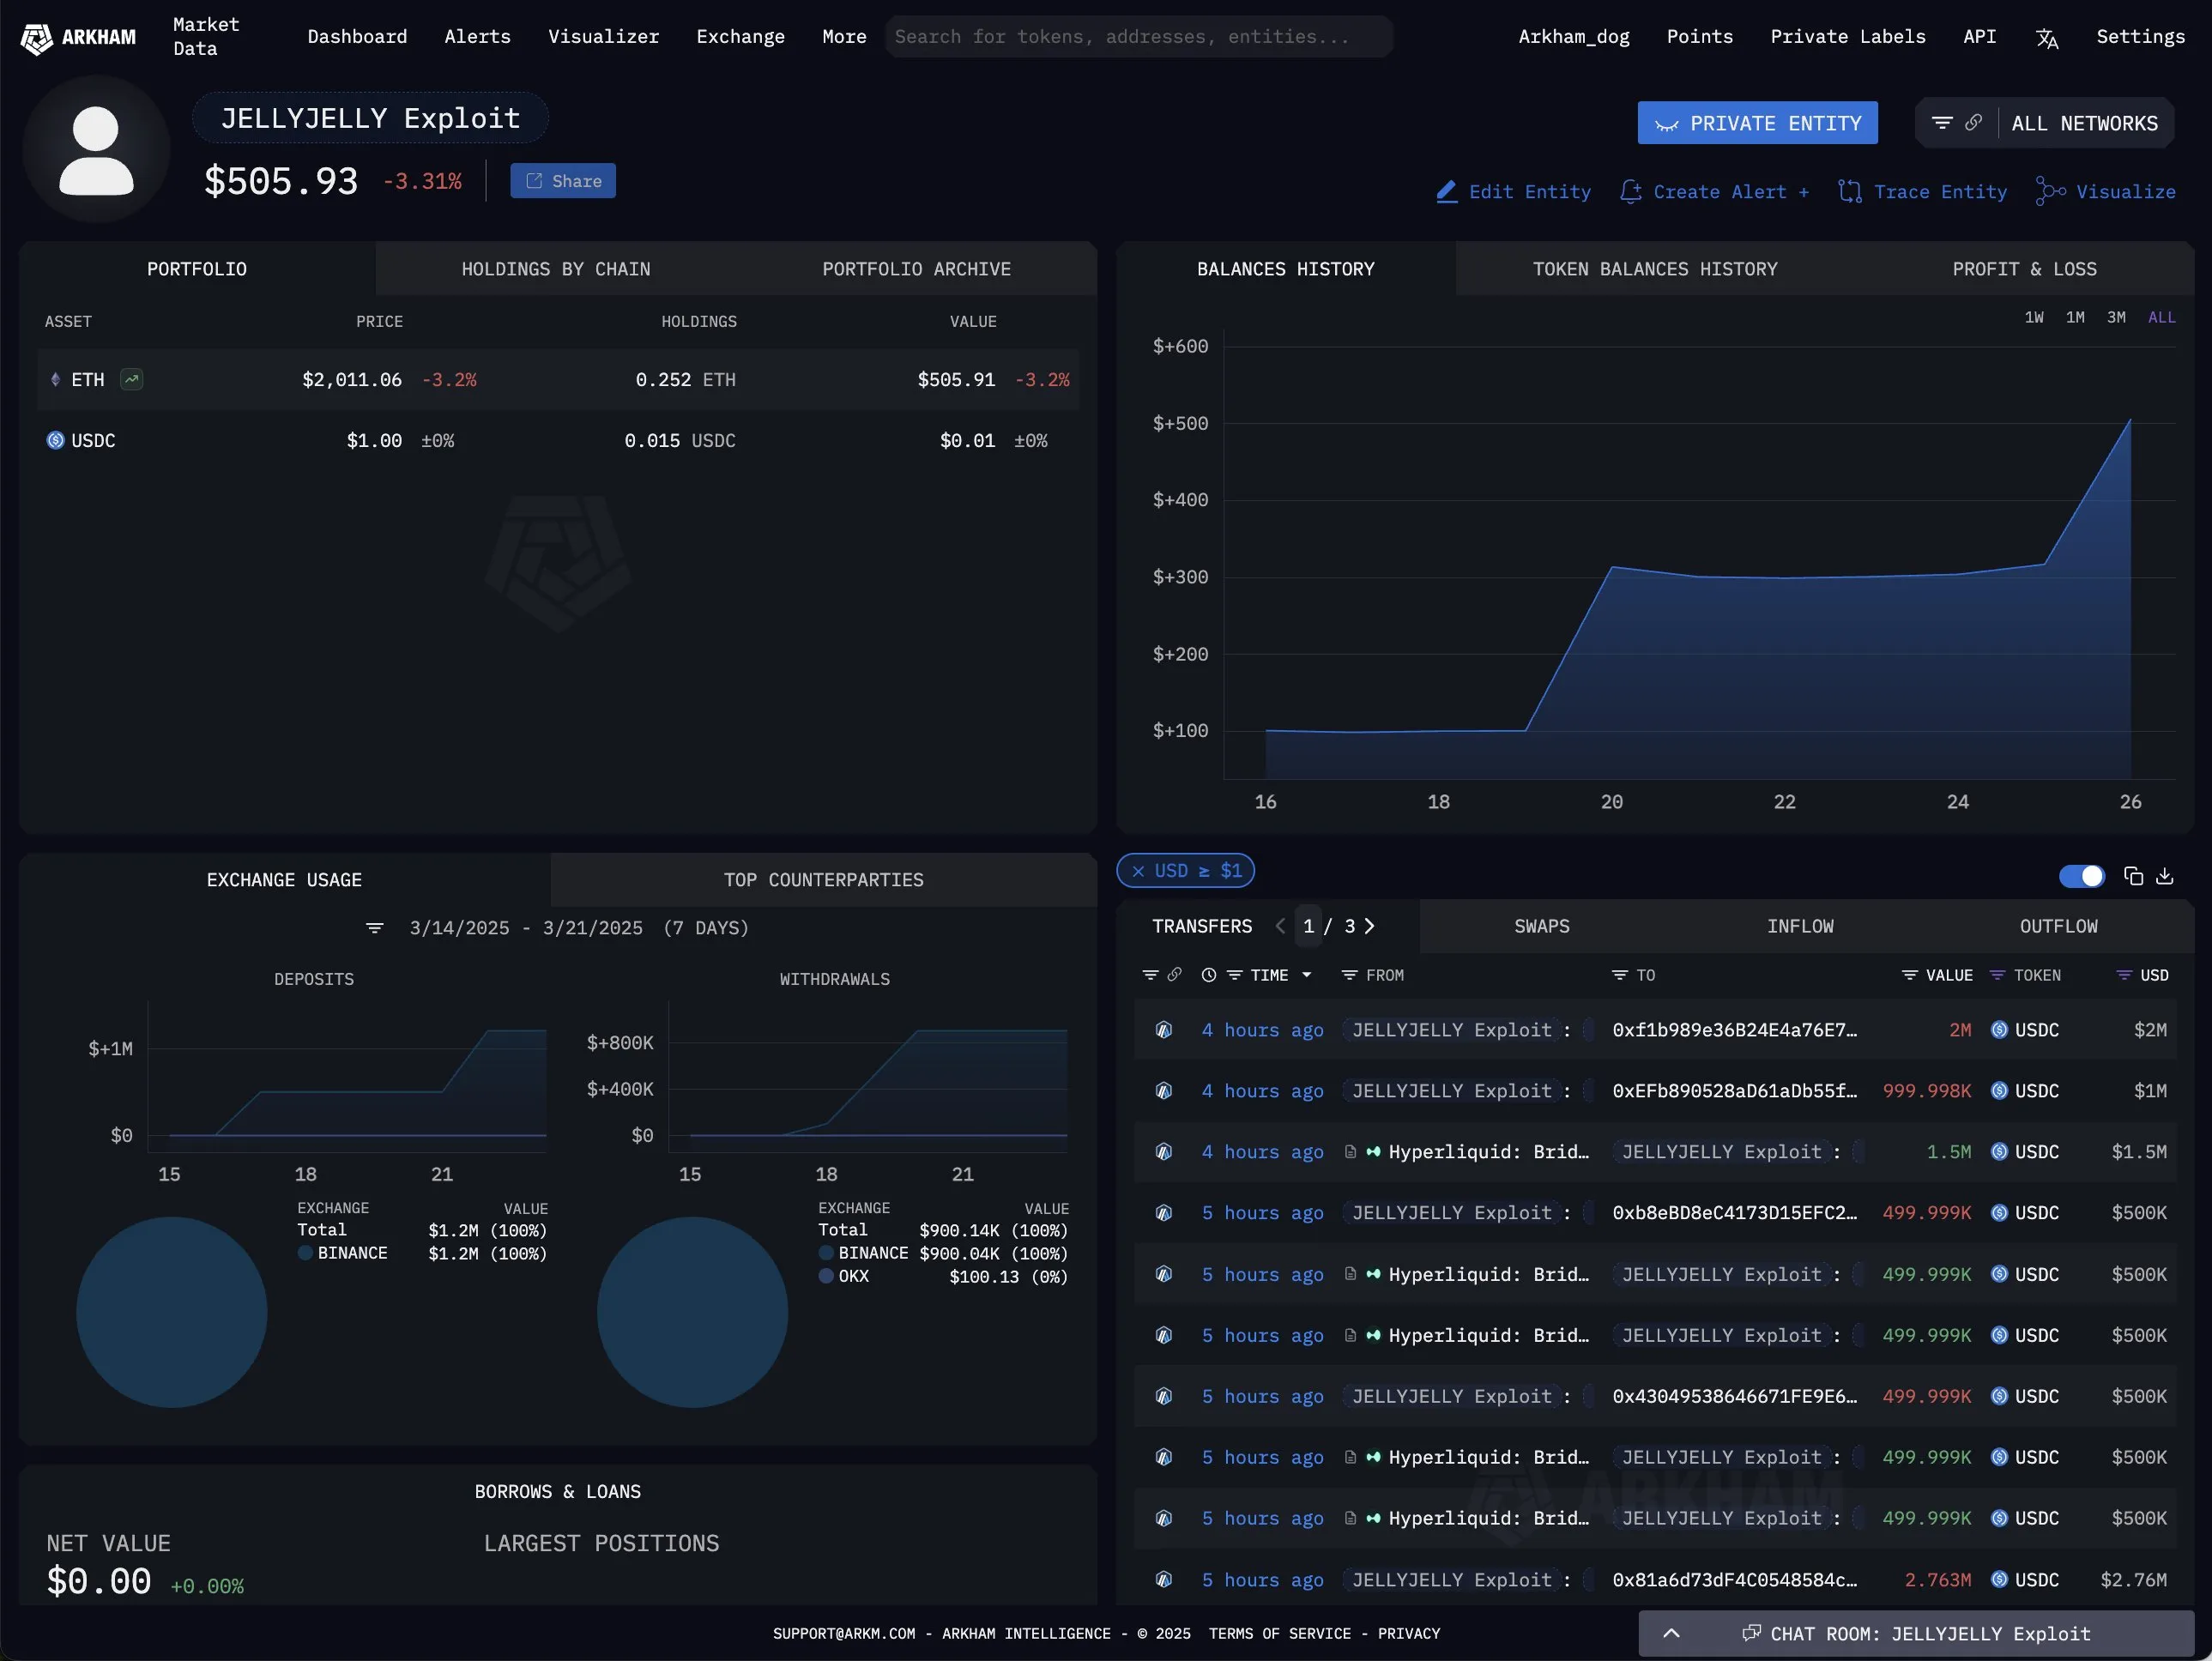Viewport: 2212px width, 1661px height.
Task: Click the filter icon next to TOKEN column
Action: [1997, 975]
